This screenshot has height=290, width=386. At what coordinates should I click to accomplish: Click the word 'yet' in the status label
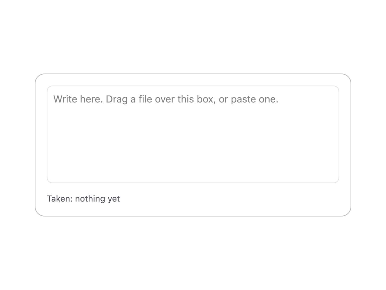[114, 199]
